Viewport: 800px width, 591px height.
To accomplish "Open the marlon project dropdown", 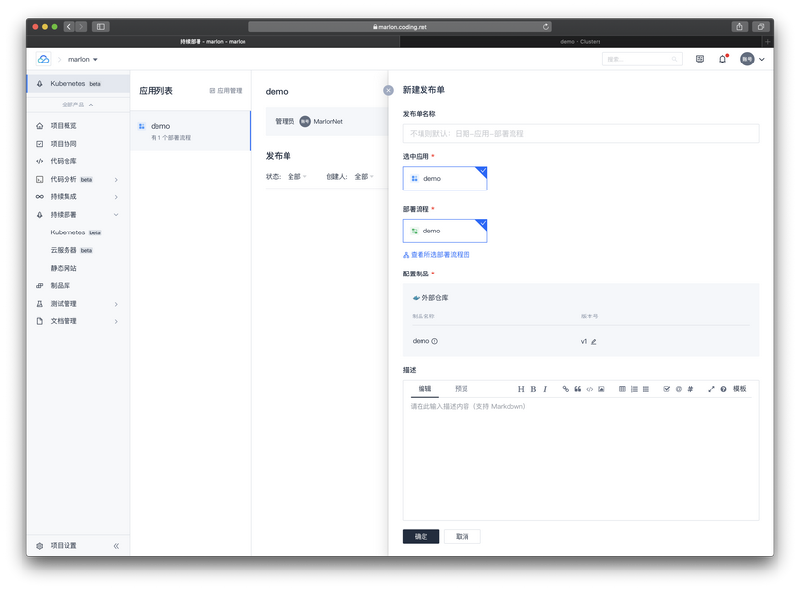I will tap(83, 60).
